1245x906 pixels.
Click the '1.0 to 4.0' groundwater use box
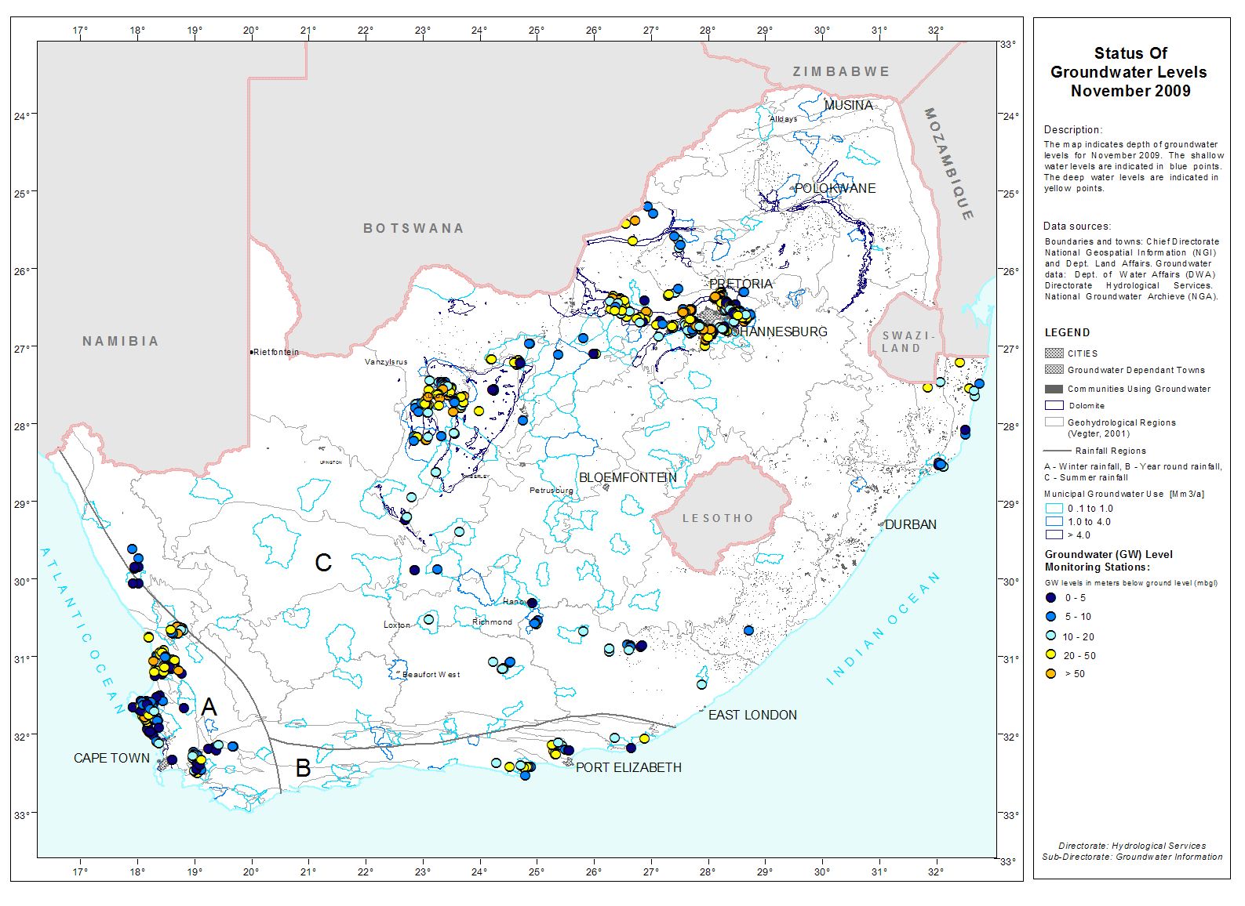point(1054,521)
